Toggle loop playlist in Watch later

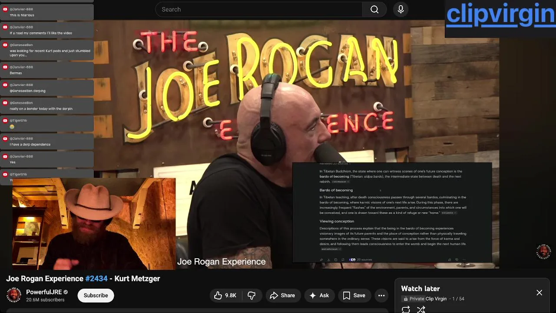pyautogui.click(x=406, y=309)
